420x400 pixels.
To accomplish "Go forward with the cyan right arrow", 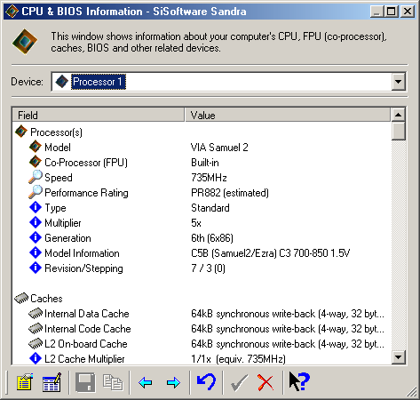I will tap(173, 382).
